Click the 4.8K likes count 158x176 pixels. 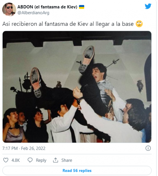pyautogui.click(x=16, y=160)
